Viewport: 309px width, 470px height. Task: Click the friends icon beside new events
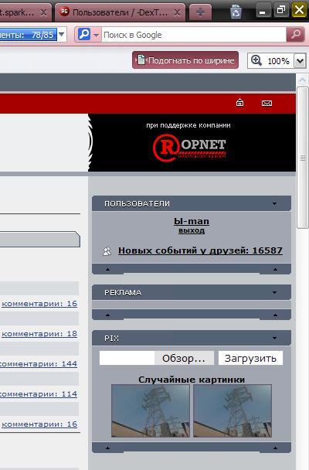pos(107,251)
